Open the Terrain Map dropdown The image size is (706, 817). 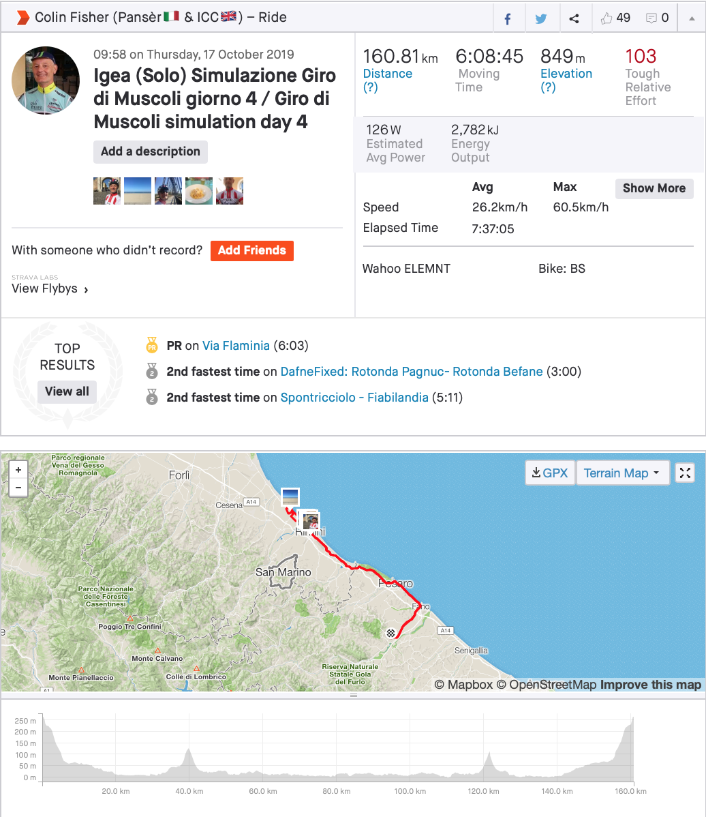tap(622, 473)
